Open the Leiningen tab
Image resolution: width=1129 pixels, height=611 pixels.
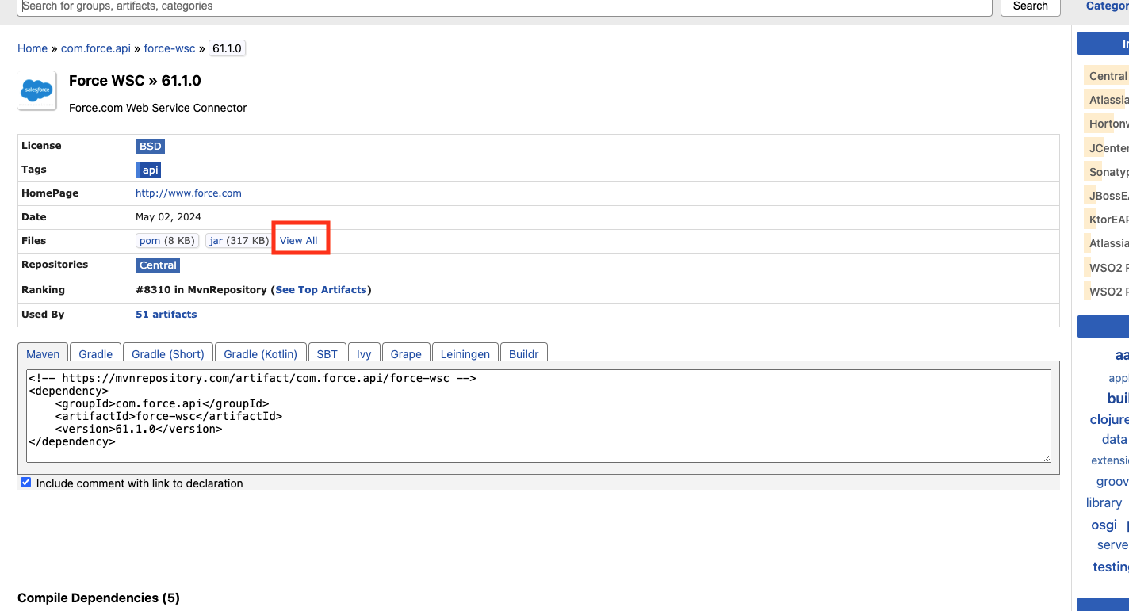pos(466,354)
